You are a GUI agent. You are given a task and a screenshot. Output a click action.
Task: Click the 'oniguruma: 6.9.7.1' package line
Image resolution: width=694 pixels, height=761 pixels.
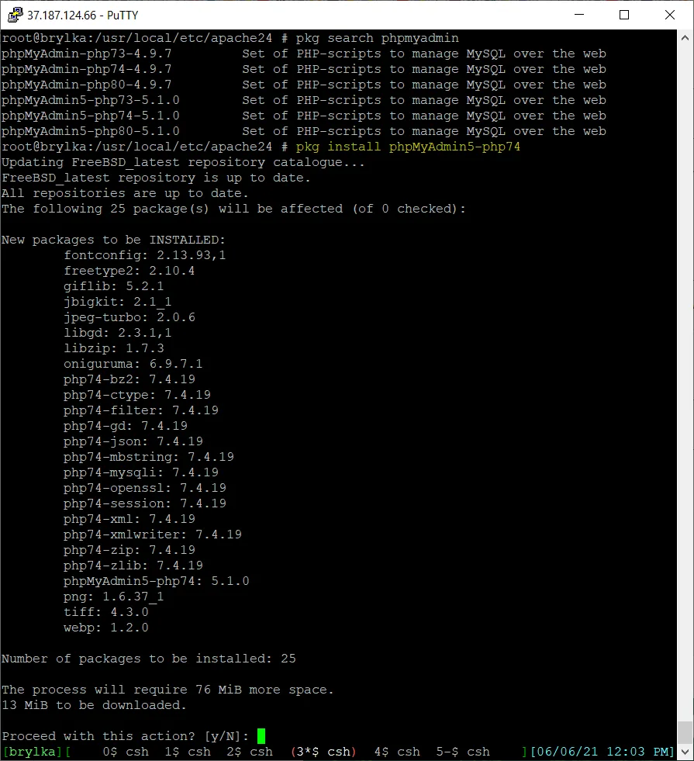[133, 364]
